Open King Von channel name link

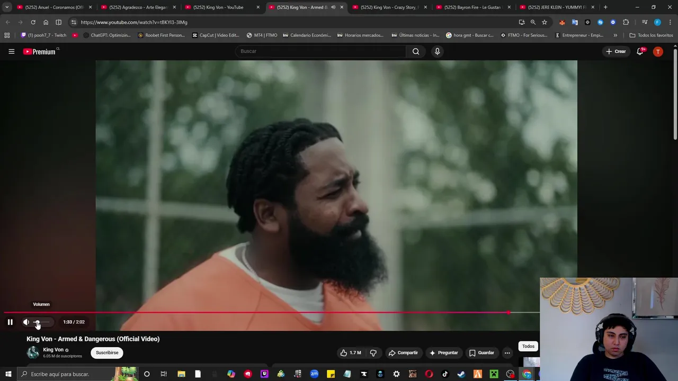point(53,350)
